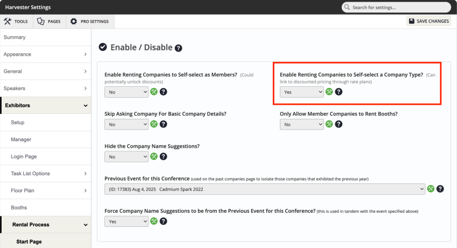
Task: Open Booths under Exhibitors
Action: [46, 207]
